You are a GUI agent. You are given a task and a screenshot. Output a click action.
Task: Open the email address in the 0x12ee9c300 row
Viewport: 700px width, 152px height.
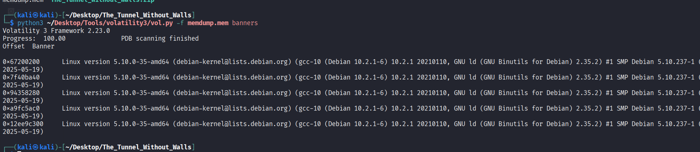[x=232, y=124]
